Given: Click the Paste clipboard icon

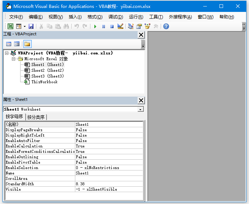Looking at the screenshot, I should [x=58, y=26].
